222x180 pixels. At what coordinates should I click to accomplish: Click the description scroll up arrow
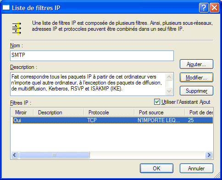(x=169, y=77)
